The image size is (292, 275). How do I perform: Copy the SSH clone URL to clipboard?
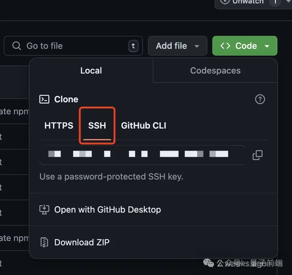click(x=258, y=155)
